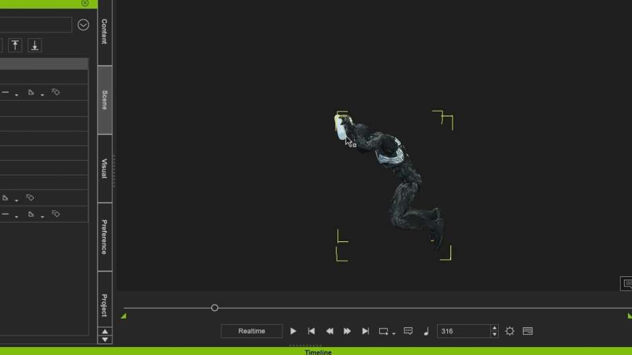Toggle the speech bubble caption icon
This screenshot has width=632, height=355.
click(408, 331)
